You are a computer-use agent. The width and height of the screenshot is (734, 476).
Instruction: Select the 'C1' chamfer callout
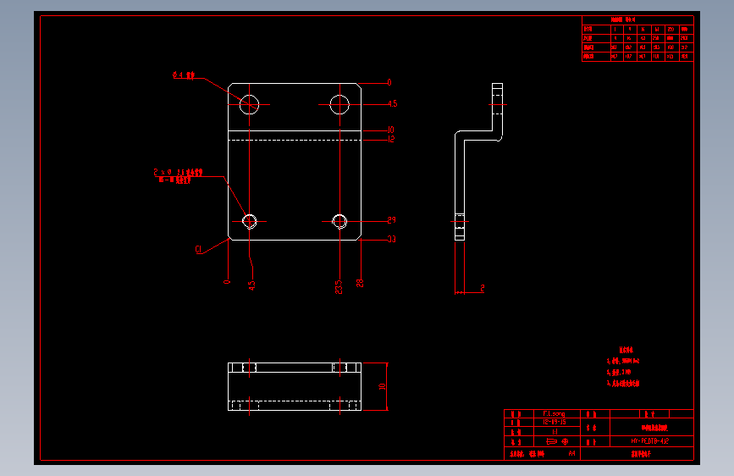click(198, 249)
